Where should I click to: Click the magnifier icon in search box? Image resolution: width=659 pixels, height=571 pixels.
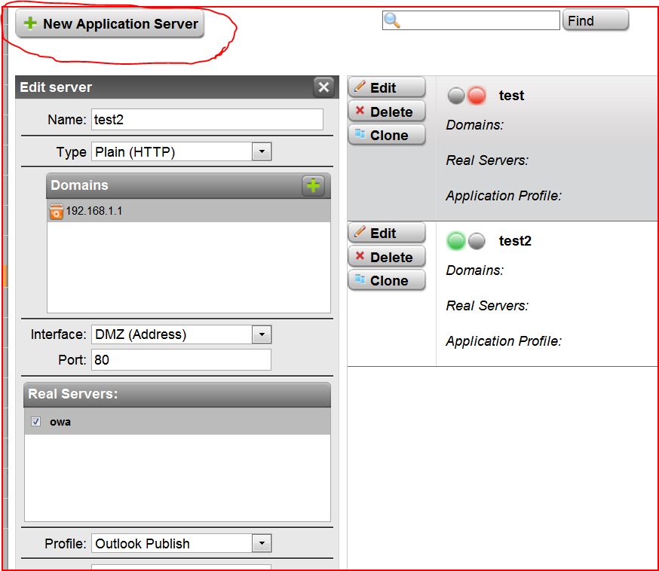[x=392, y=21]
